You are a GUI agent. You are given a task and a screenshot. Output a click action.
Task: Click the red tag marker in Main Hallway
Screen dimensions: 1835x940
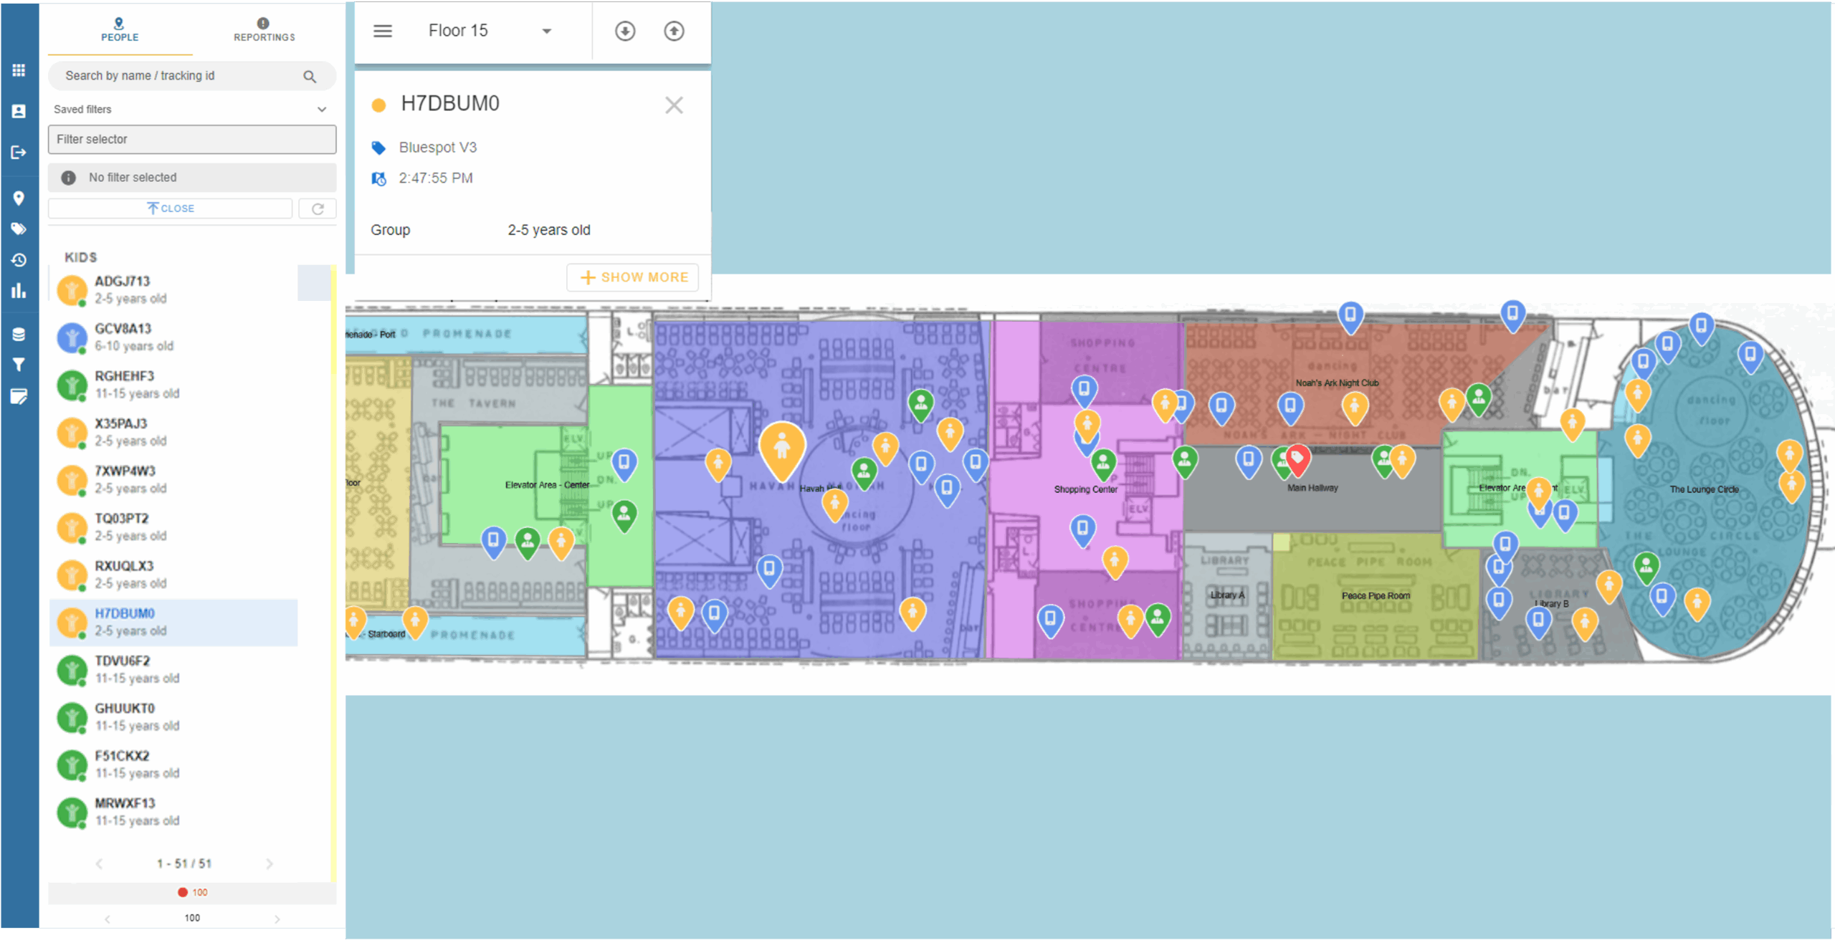click(x=1297, y=458)
